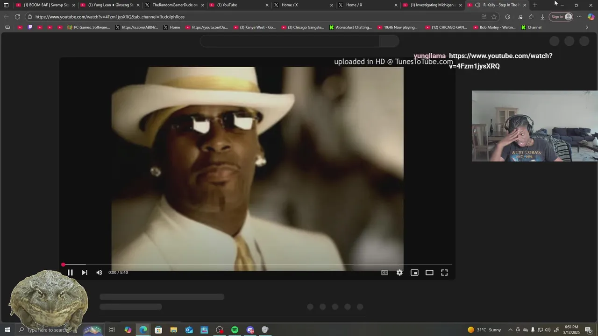Toggle closed captions on the video
This screenshot has height=336, width=598.
click(384, 273)
